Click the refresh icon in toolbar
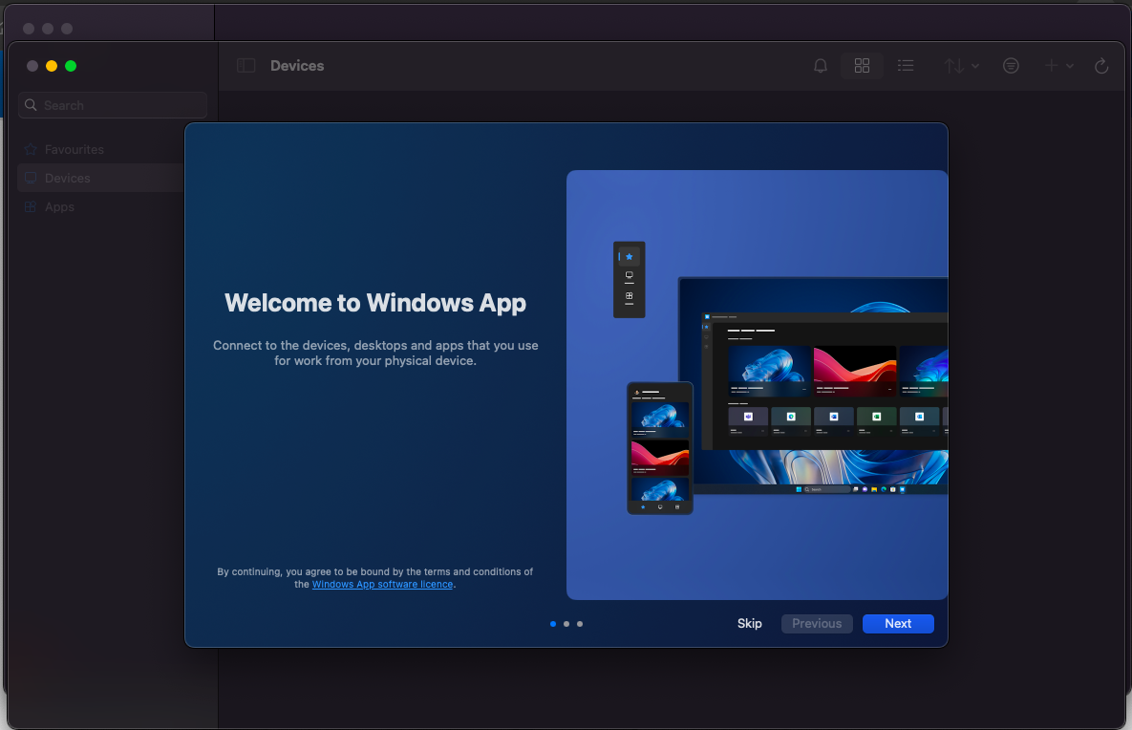The width and height of the screenshot is (1132, 730). [x=1101, y=66]
